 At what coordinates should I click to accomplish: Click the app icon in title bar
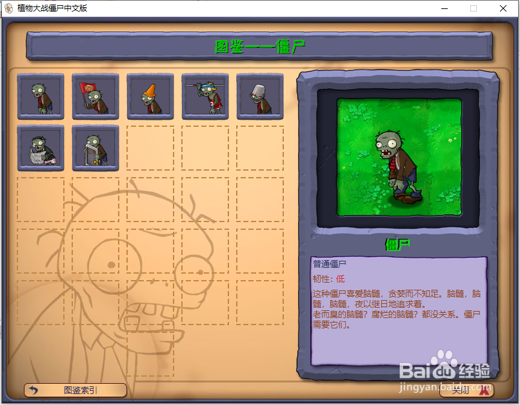(x=8, y=8)
